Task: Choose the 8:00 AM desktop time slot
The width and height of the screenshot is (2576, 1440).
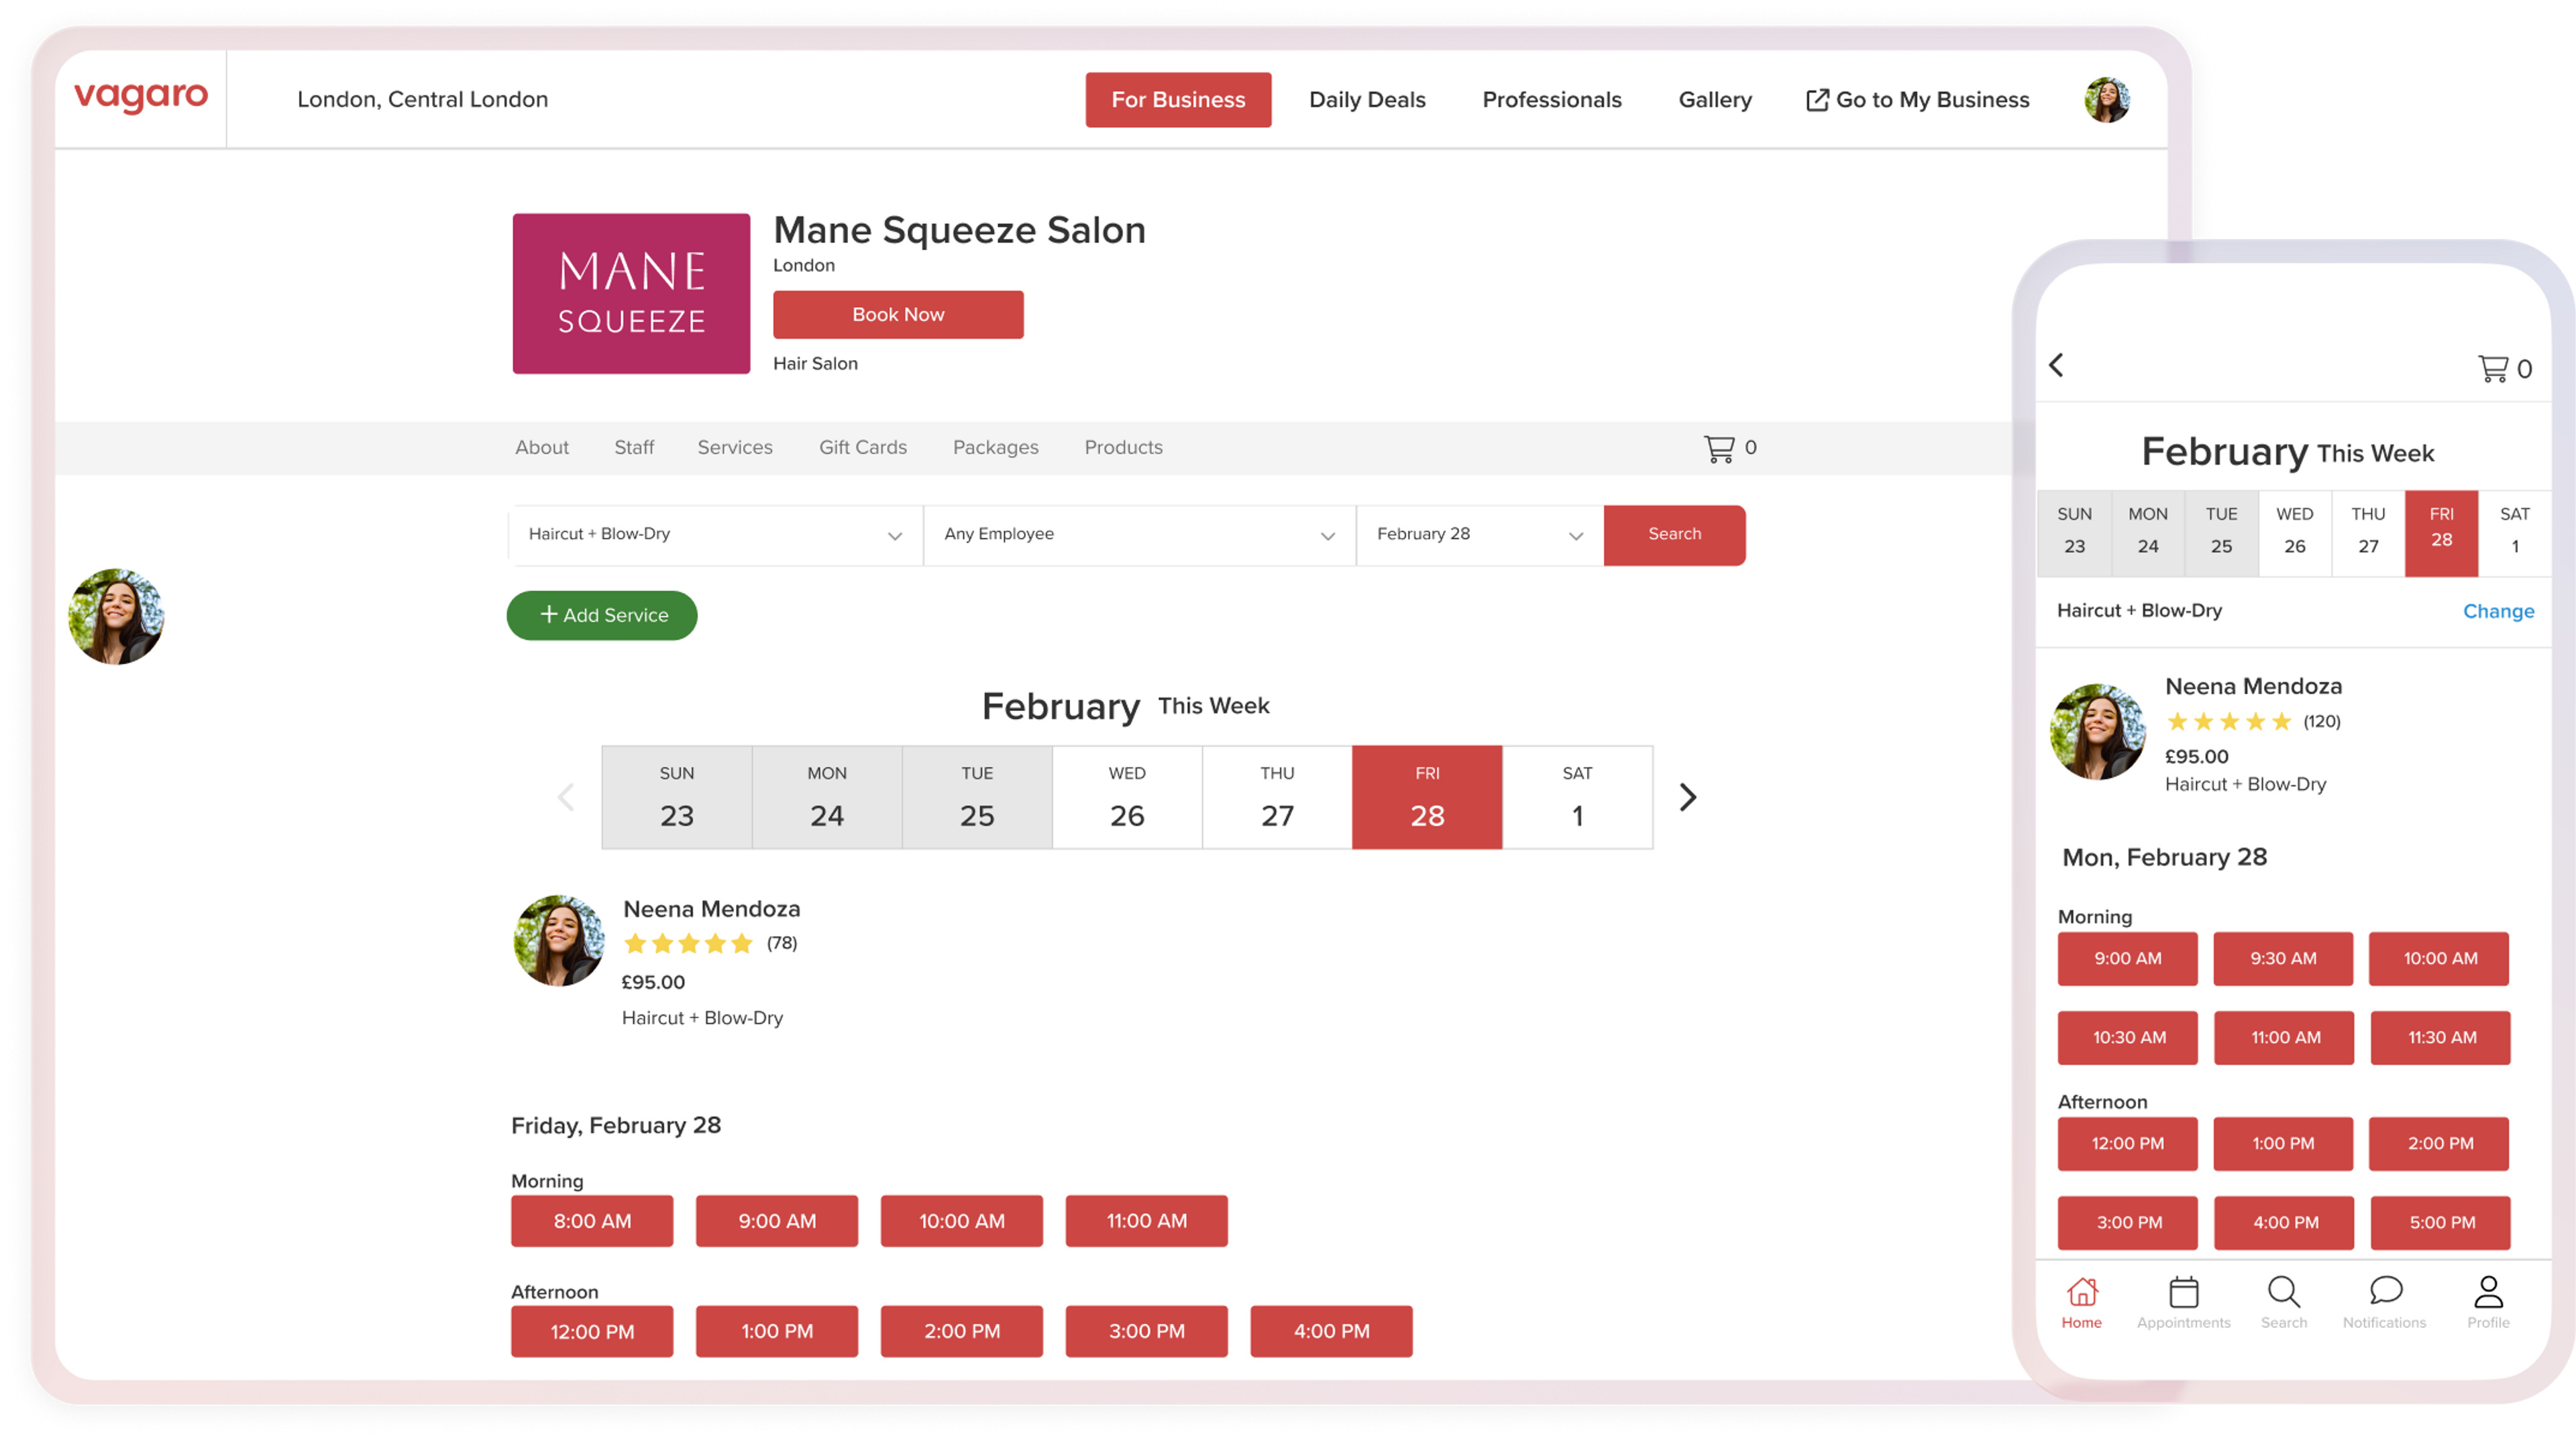Action: click(592, 1221)
